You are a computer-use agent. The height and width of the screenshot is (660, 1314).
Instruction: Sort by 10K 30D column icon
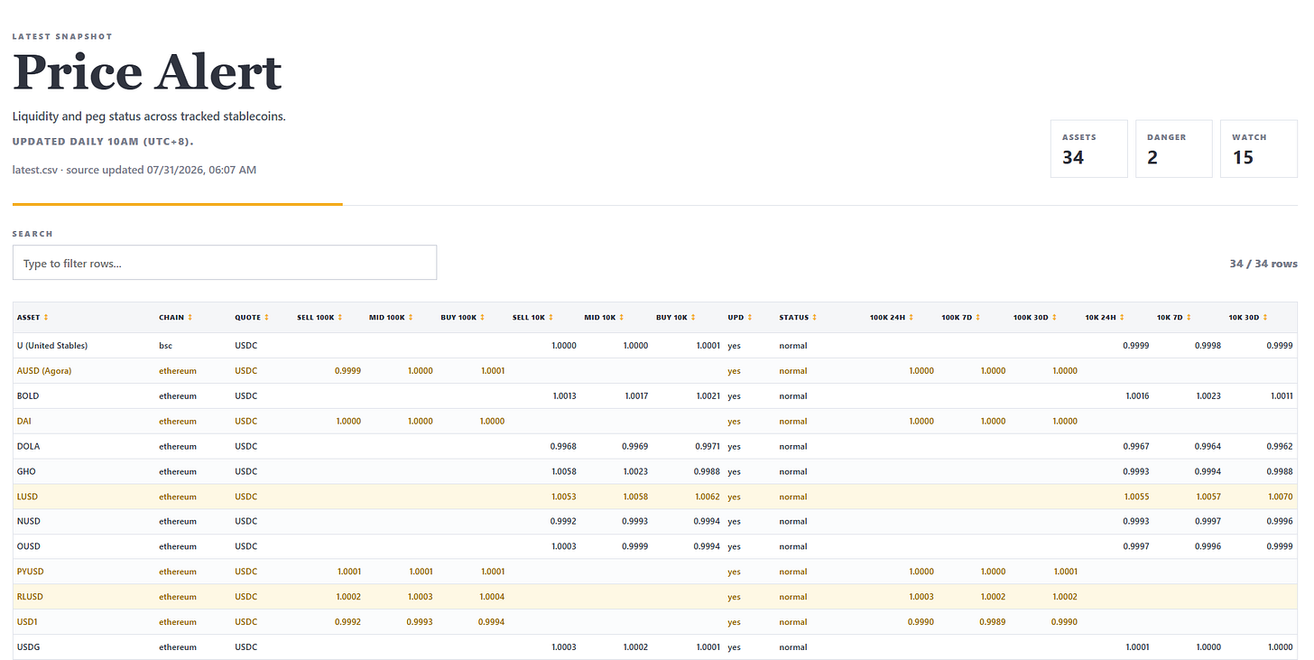click(1267, 318)
